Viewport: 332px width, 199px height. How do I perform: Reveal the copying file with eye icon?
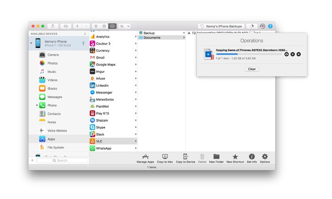pyautogui.click(x=287, y=54)
